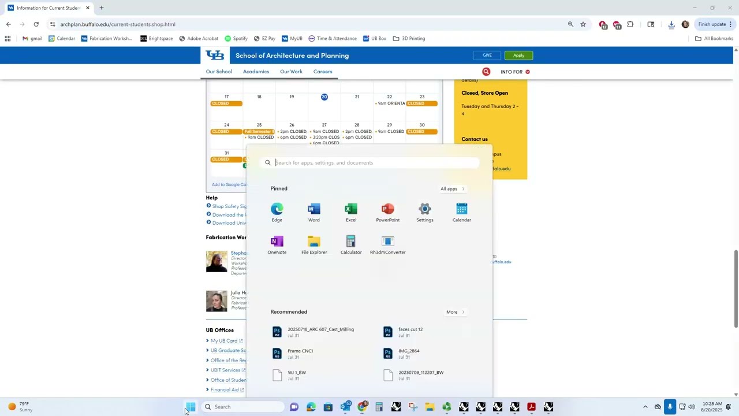Open Chrome extensions puzzle icon
This screenshot has width=739, height=416.
tap(630, 24)
